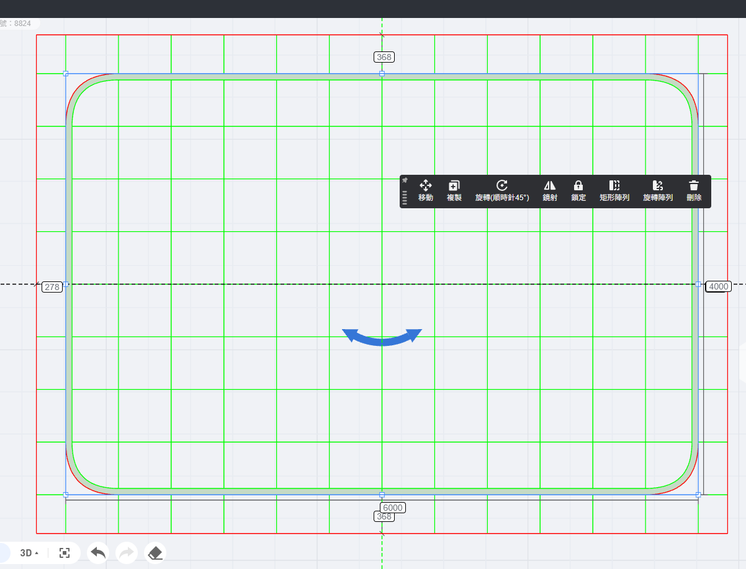Mirror the shape using 鏡射
This screenshot has height=569, width=746.
pyautogui.click(x=549, y=191)
